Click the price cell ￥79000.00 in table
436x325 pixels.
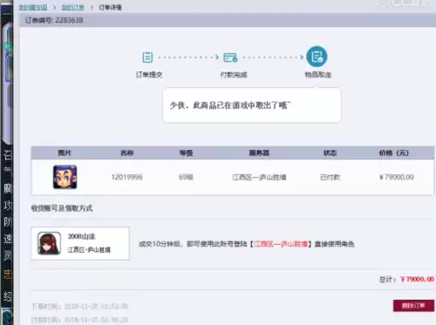point(397,177)
